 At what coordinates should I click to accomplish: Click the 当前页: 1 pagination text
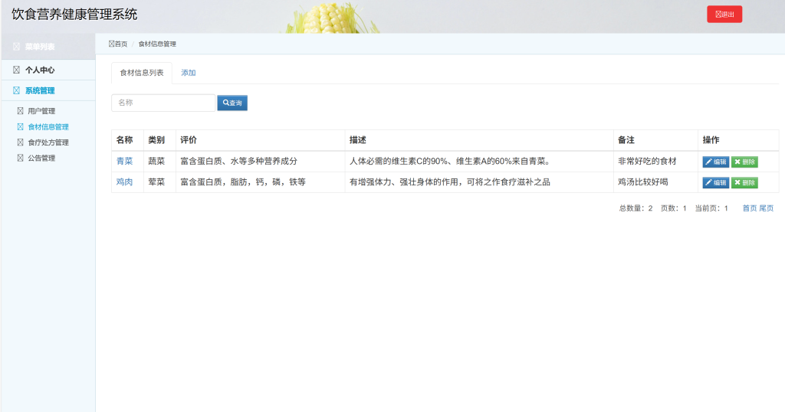tap(711, 208)
